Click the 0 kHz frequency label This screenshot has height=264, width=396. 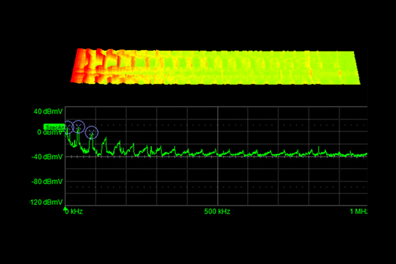click(75, 211)
